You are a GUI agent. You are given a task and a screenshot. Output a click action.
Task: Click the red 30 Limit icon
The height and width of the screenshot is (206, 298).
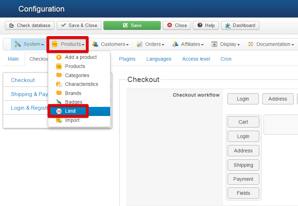click(59, 111)
